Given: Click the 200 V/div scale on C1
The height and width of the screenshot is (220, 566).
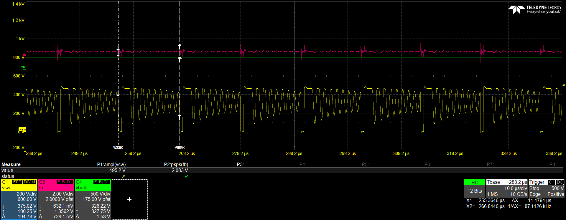Looking at the screenshot, I should coord(27,194).
